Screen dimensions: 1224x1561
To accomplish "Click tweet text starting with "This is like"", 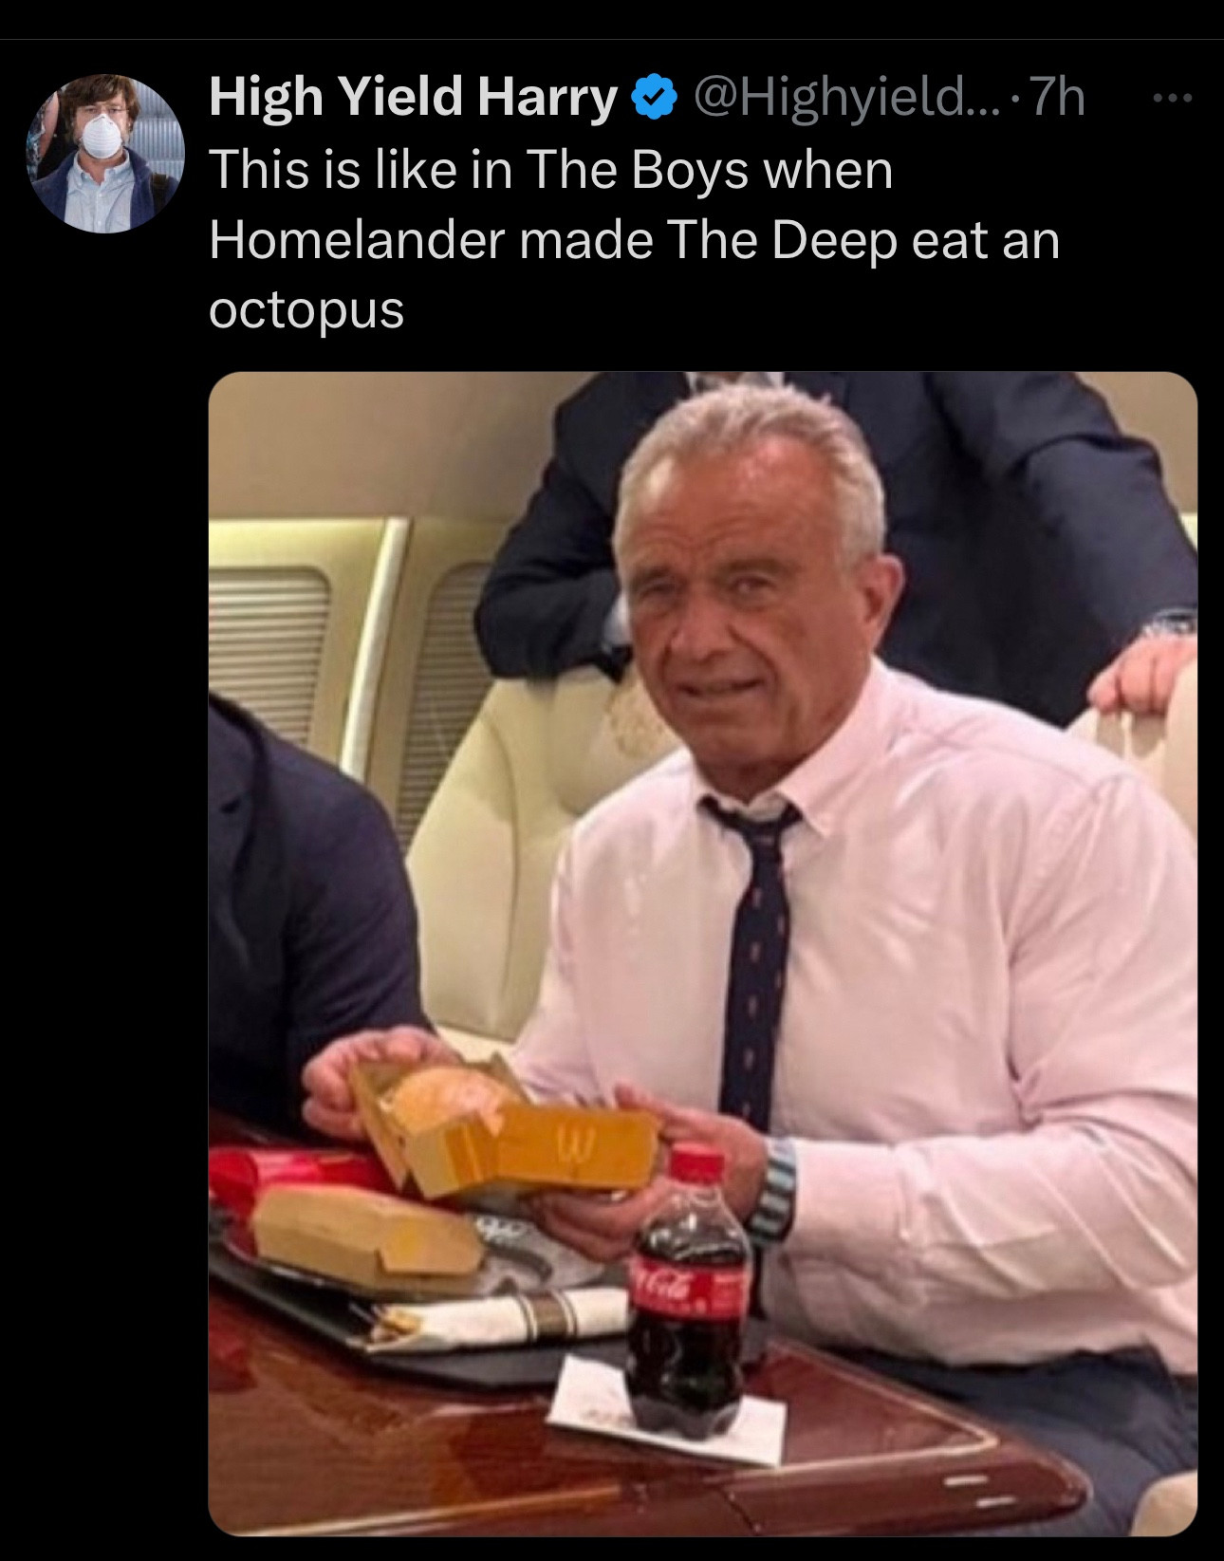I will 634,240.
